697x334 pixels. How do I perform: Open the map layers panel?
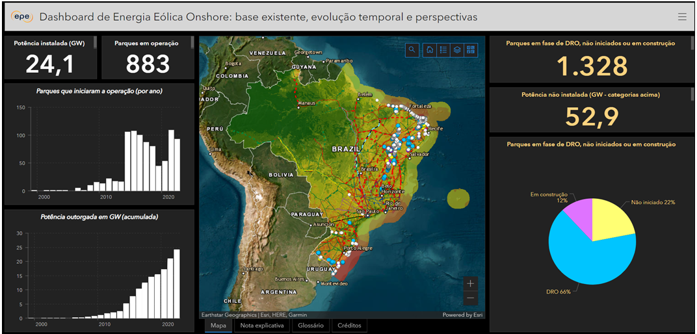click(457, 50)
